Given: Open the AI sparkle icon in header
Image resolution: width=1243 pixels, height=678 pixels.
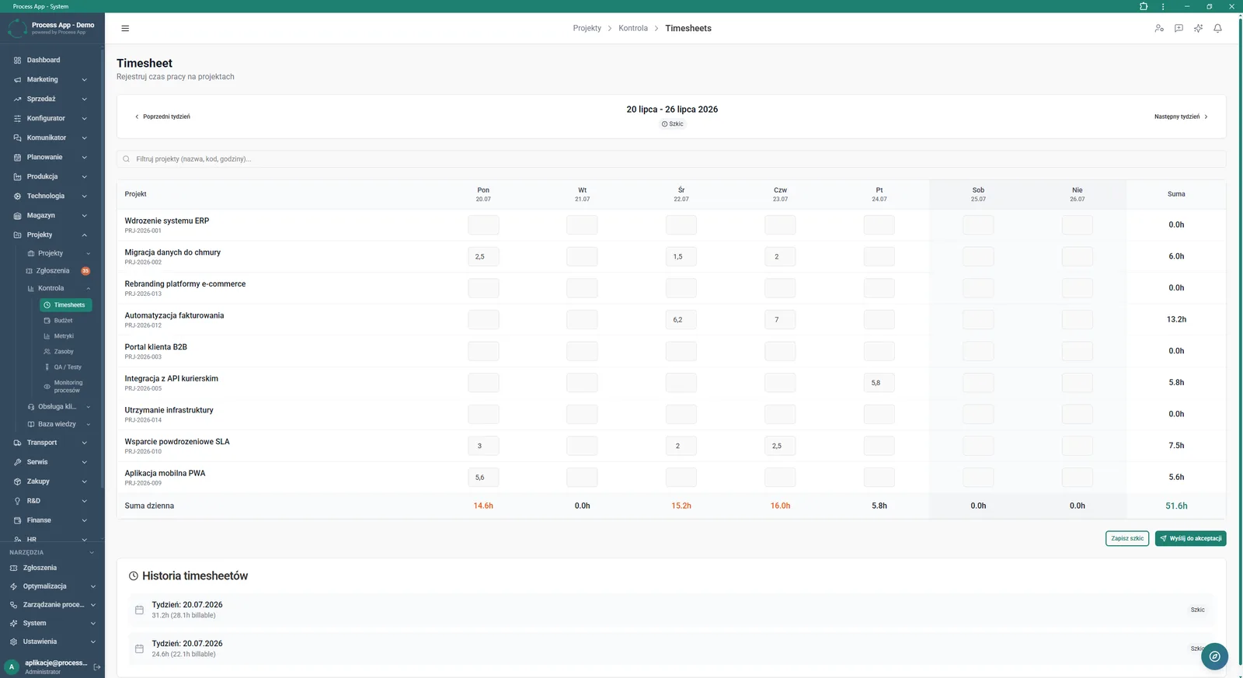Looking at the screenshot, I should [x=1198, y=28].
